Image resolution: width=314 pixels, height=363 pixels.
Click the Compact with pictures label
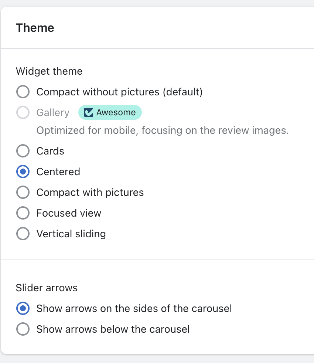tap(90, 193)
